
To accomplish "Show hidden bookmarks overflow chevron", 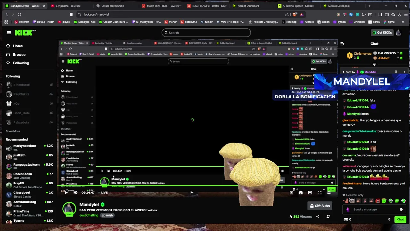I will coord(403,22).
